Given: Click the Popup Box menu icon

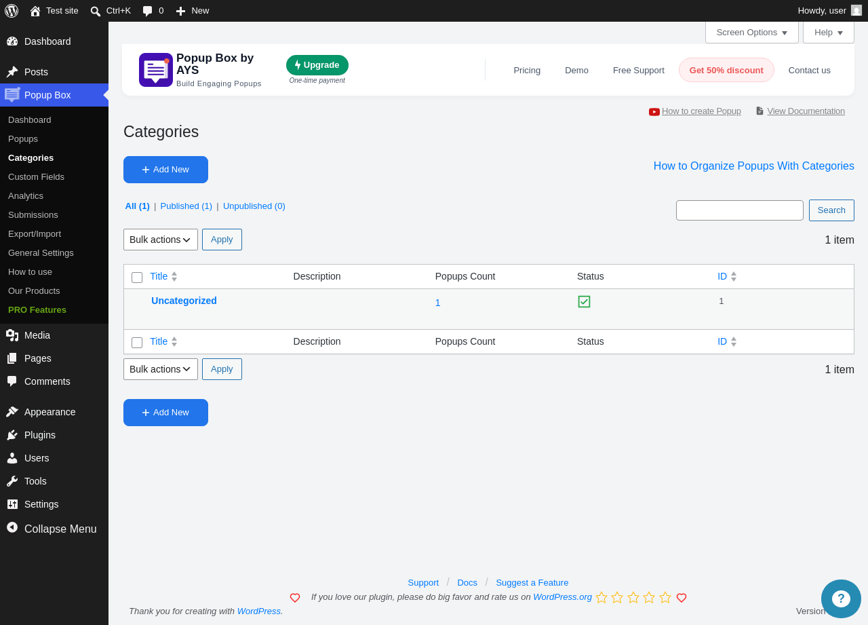Looking at the screenshot, I should tap(12, 95).
